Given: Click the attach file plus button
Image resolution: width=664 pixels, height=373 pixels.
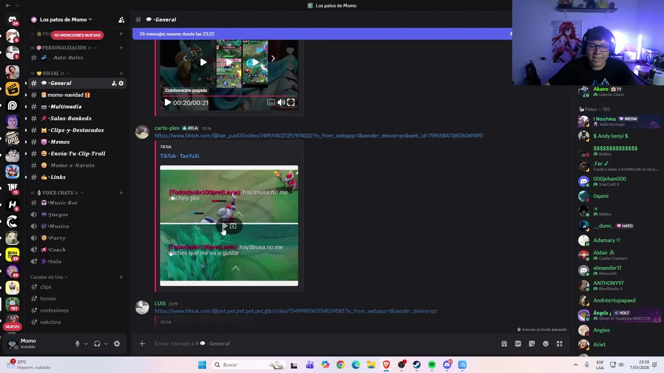Looking at the screenshot, I should (142, 343).
